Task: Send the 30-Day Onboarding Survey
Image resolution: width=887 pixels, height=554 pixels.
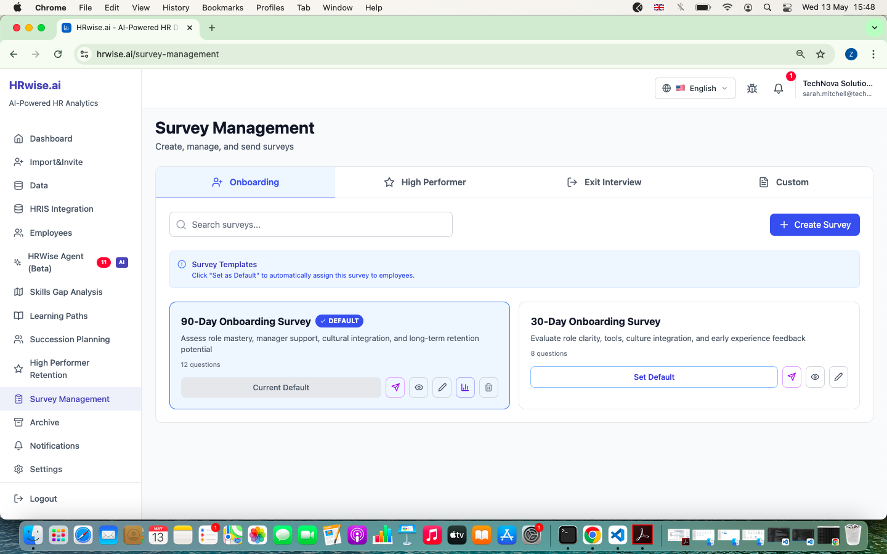Action: tap(792, 377)
